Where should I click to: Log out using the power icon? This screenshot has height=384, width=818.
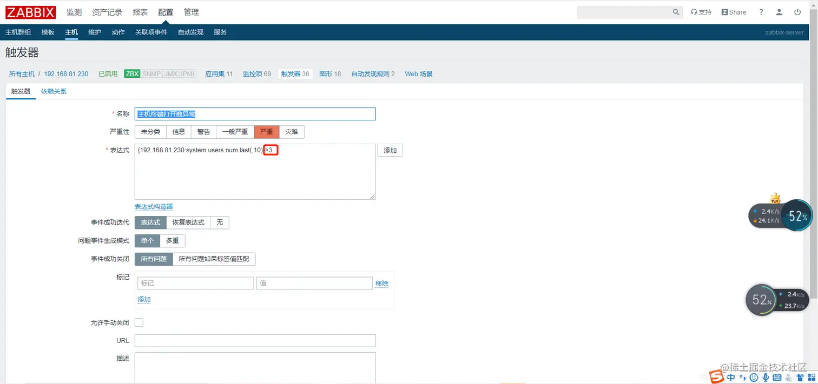(x=797, y=12)
